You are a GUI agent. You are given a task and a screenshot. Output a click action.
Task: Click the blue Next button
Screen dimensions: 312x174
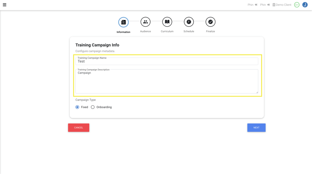coord(256,127)
